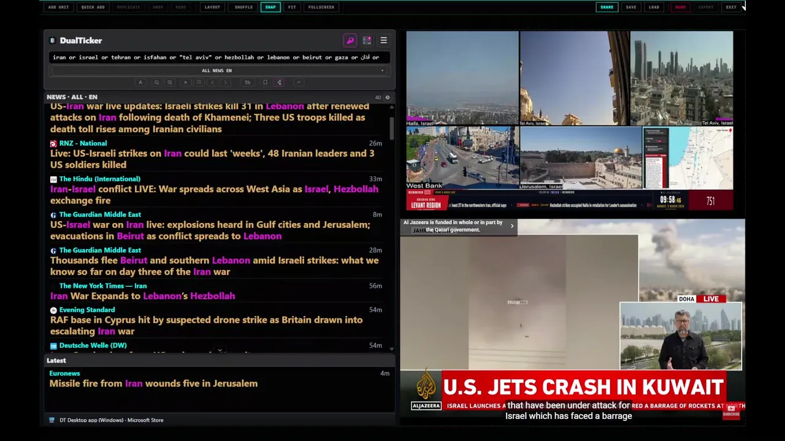Click Guardian favicon beside 8m article
Image resolution: width=785 pixels, height=441 pixels.
point(53,215)
